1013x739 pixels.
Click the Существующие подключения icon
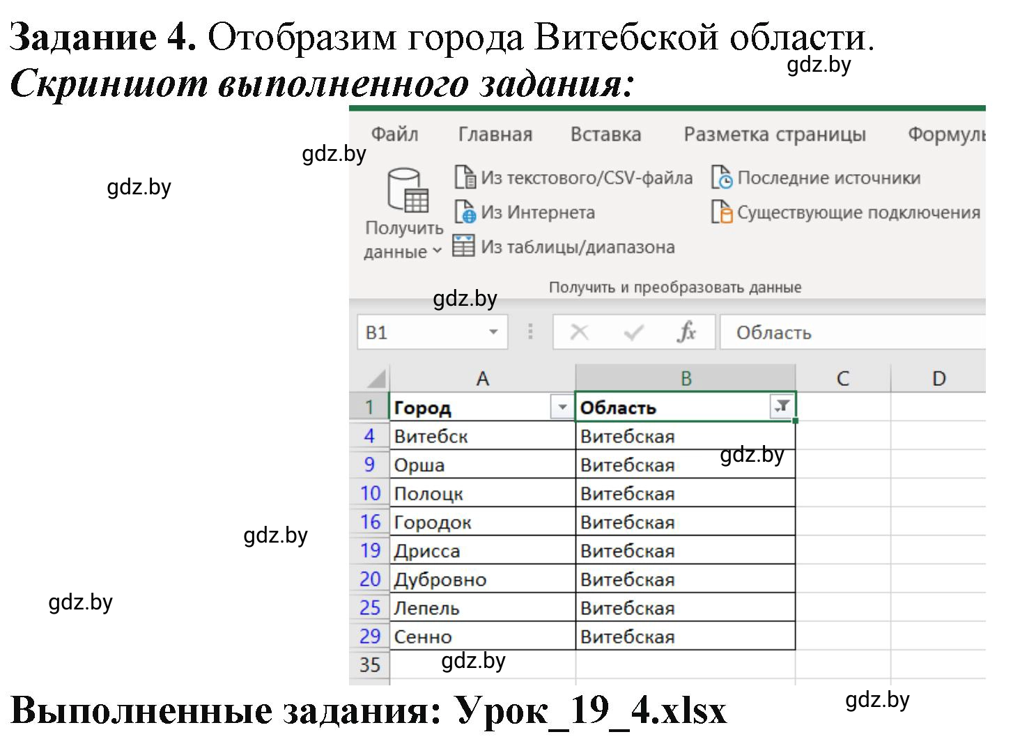tap(722, 212)
